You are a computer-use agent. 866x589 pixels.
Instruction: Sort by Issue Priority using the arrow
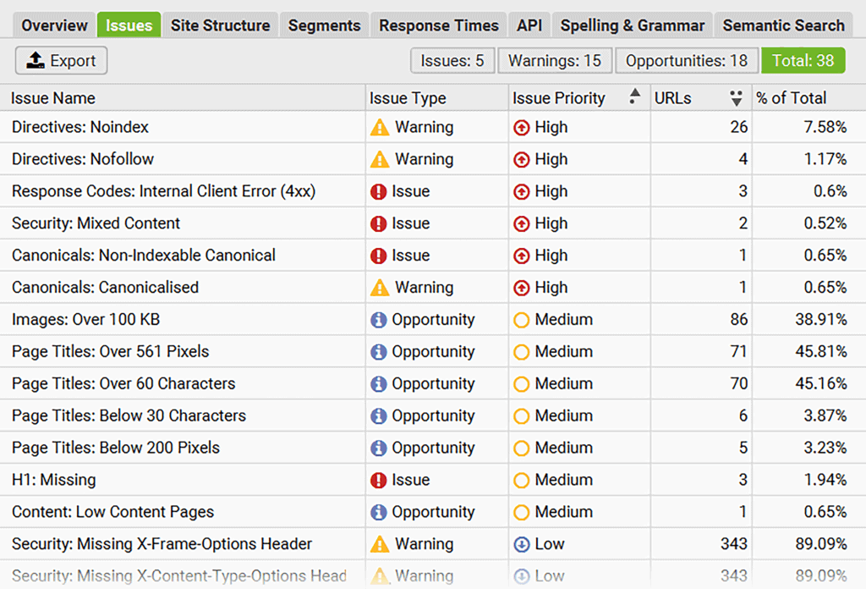point(634,98)
